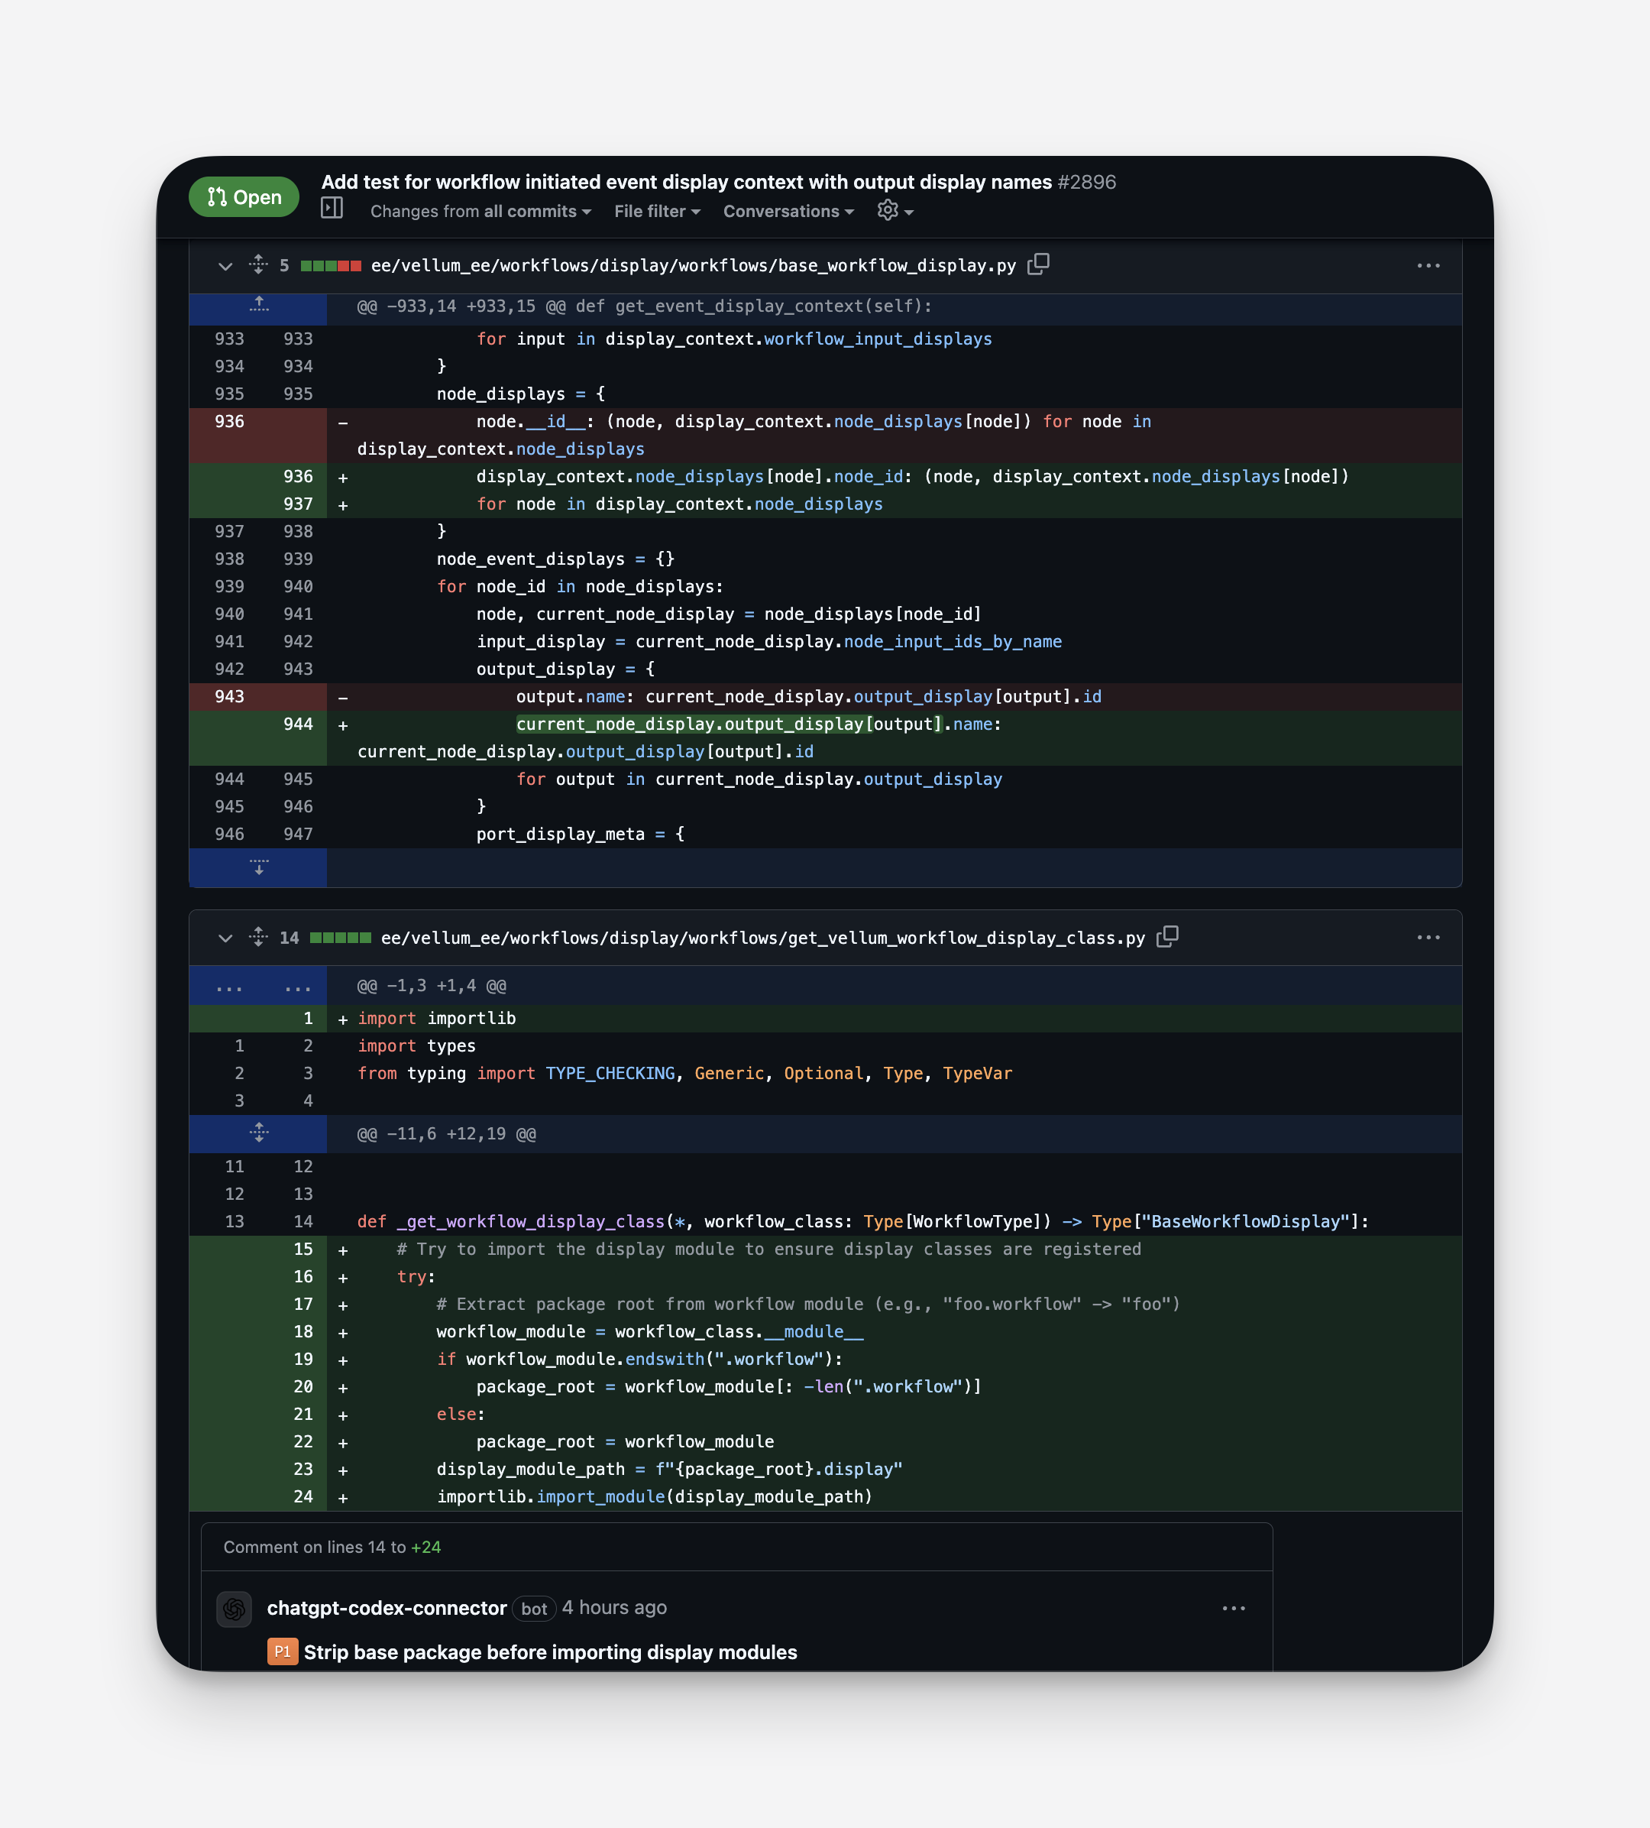1650x1828 pixels.
Task: Copy file path of get_vellum_workflow_display_class.py
Action: click(x=1168, y=938)
